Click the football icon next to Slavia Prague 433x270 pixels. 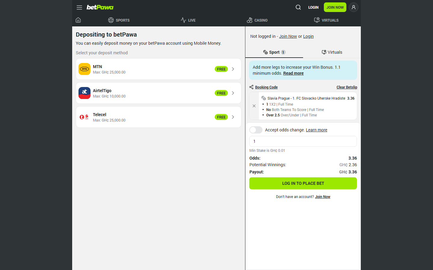pyautogui.click(x=264, y=98)
